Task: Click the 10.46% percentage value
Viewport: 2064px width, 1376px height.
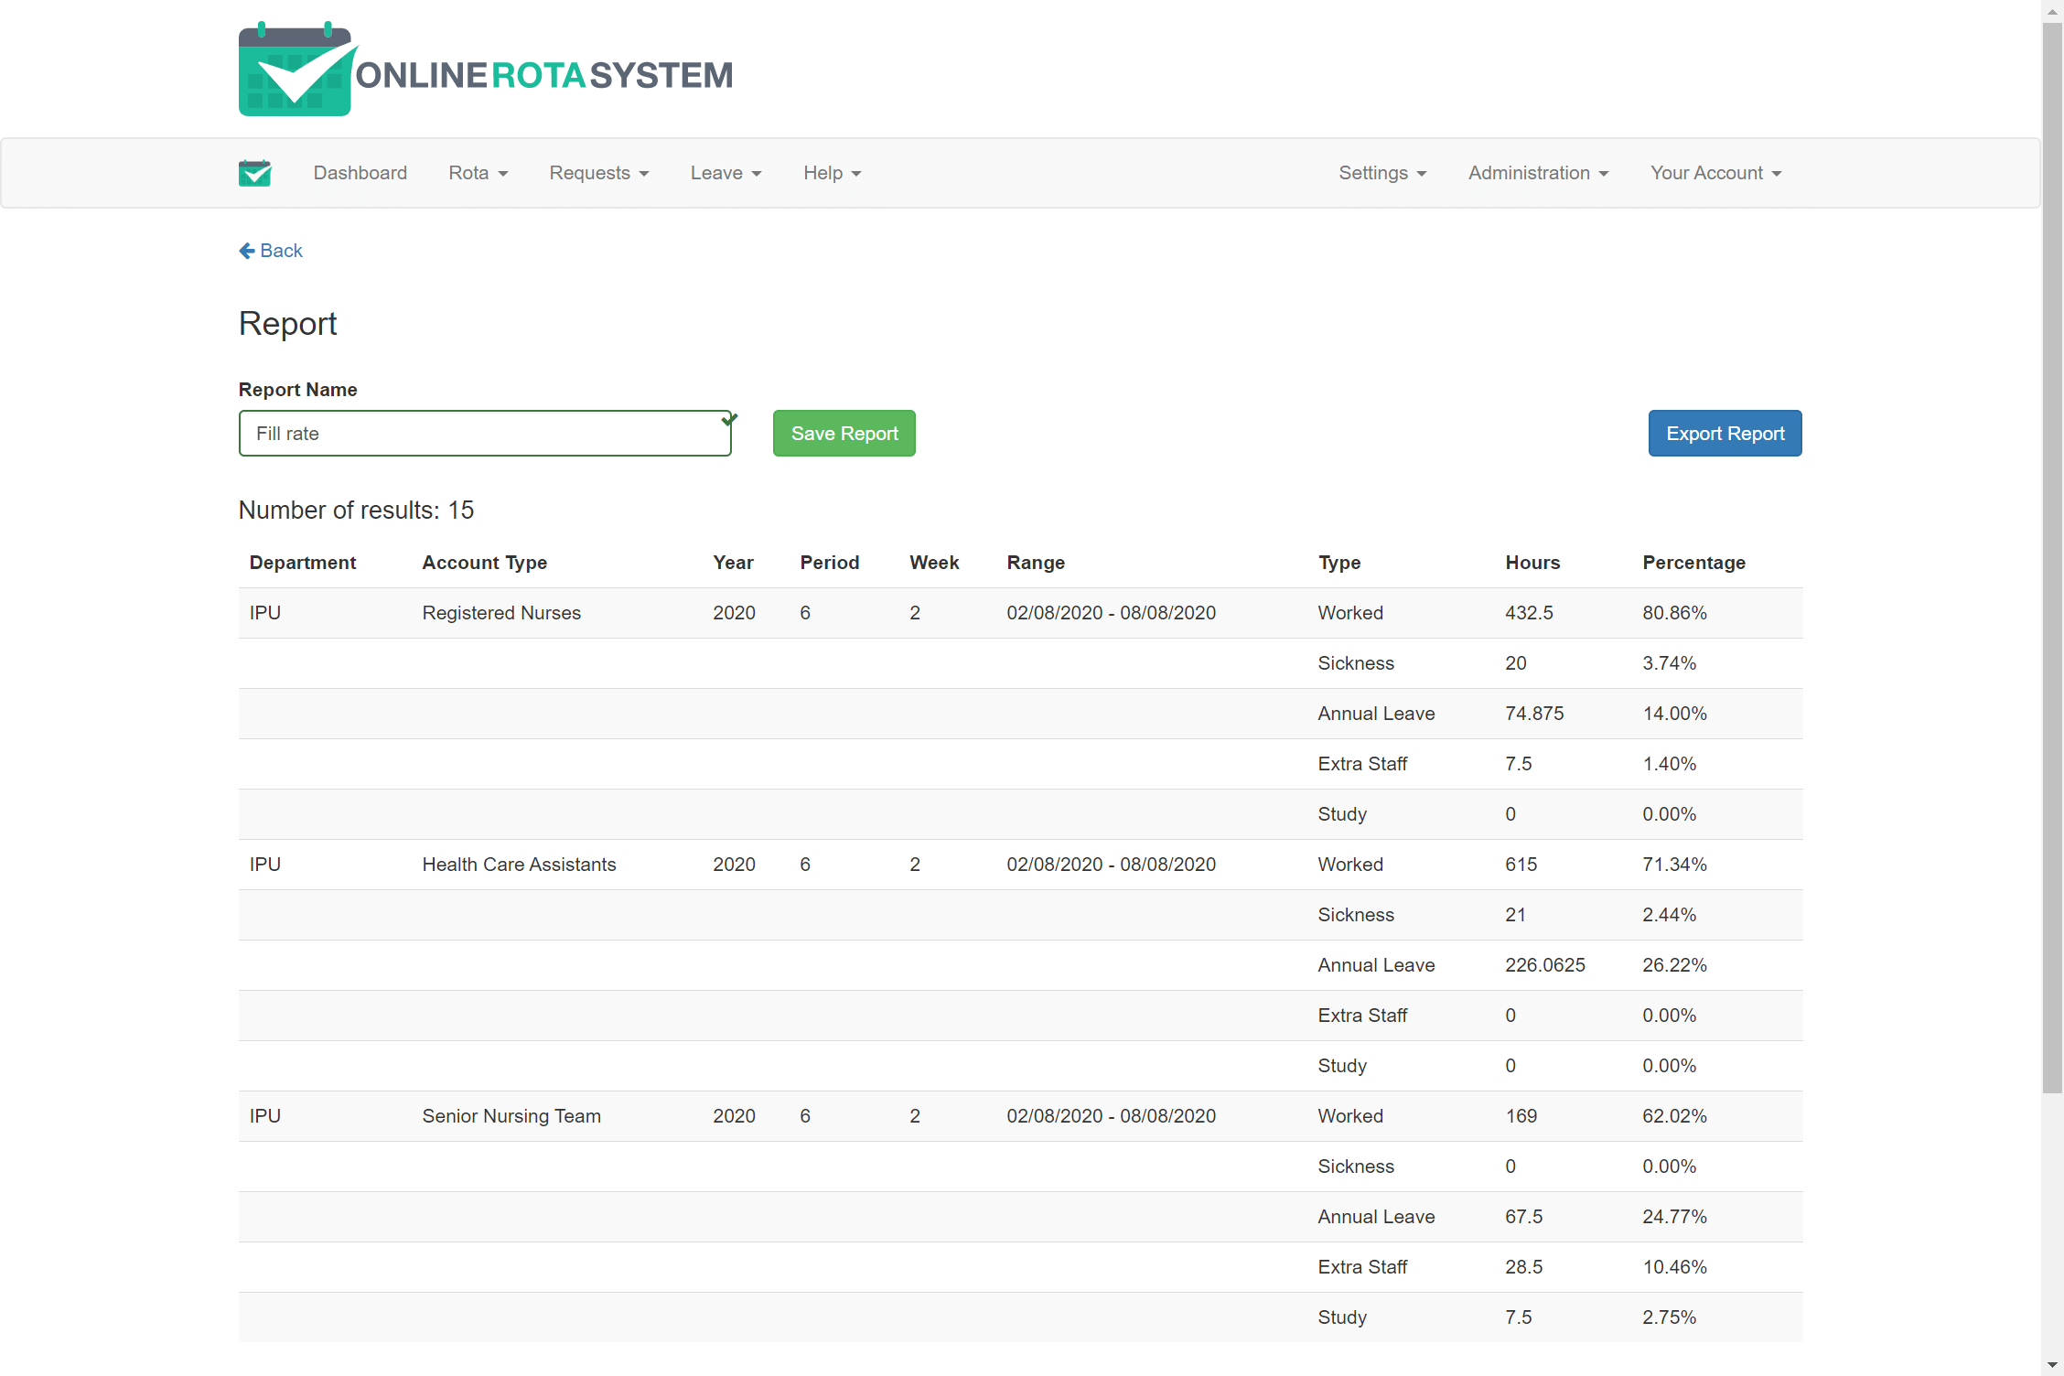Action: (1675, 1267)
